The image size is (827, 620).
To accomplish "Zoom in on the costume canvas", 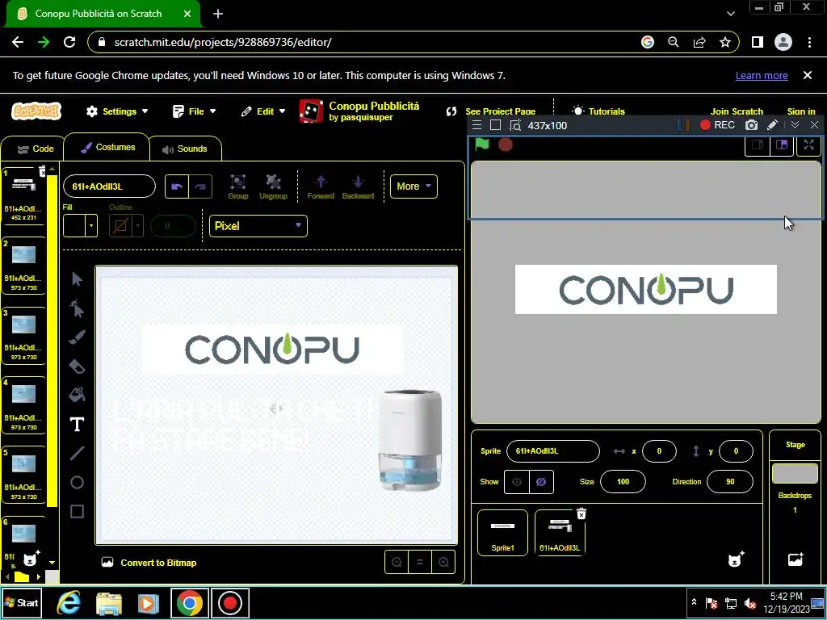I will point(443,563).
